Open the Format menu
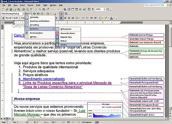The width and height of the screenshot is (172, 124). [x=30, y=5]
